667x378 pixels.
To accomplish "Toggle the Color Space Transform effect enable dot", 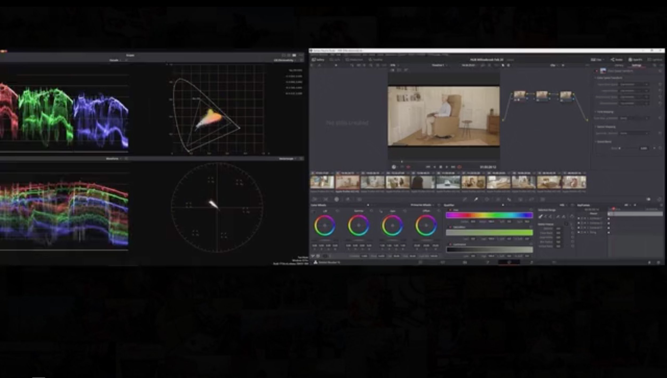I will tap(597, 71).
